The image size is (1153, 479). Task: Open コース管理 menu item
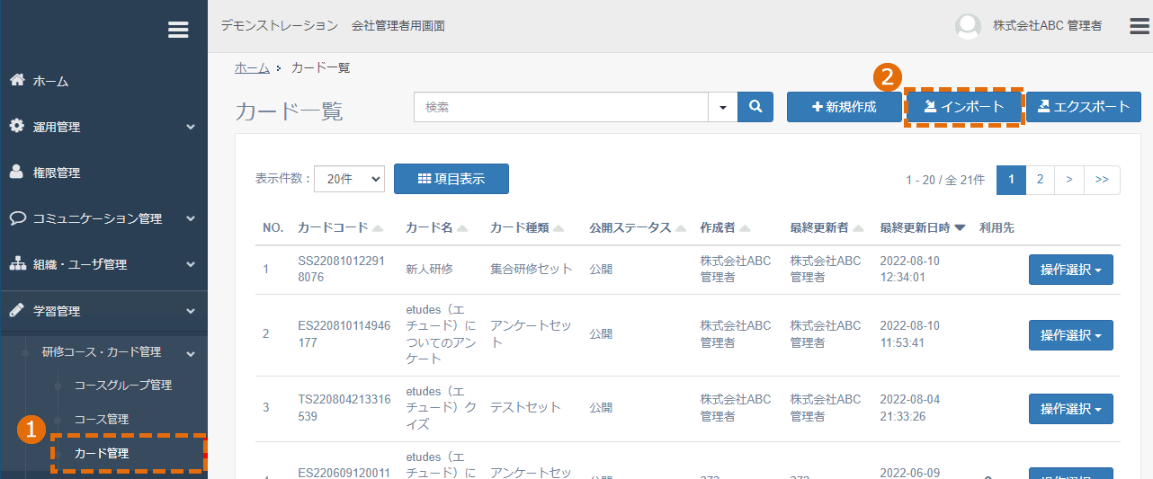(x=102, y=419)
